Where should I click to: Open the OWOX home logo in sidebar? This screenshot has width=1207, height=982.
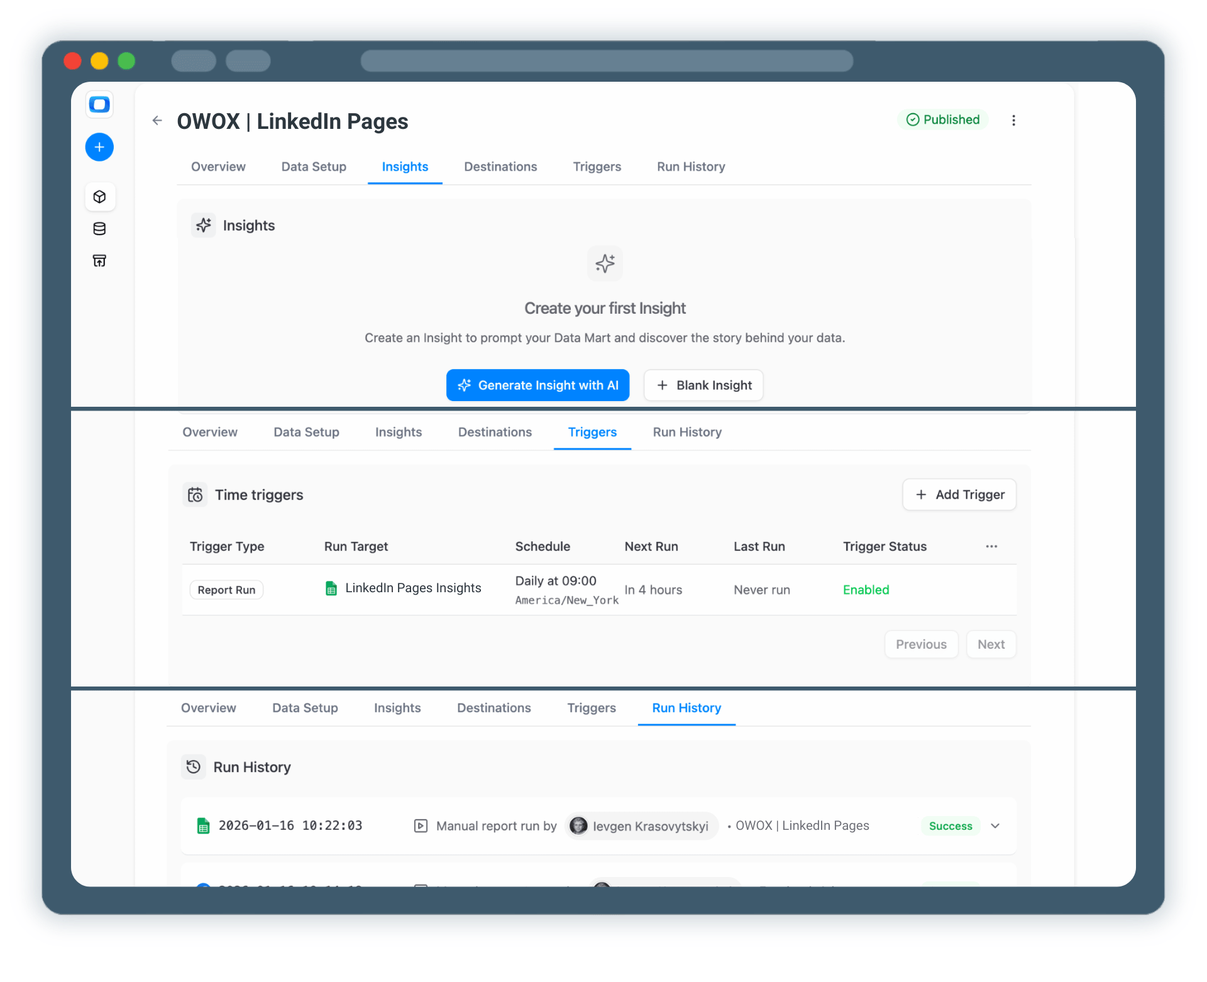pos(99,104)
